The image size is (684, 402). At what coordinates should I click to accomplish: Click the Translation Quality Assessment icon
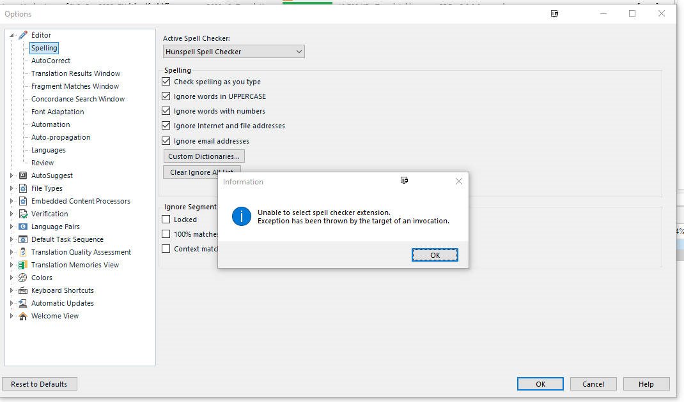23,252
